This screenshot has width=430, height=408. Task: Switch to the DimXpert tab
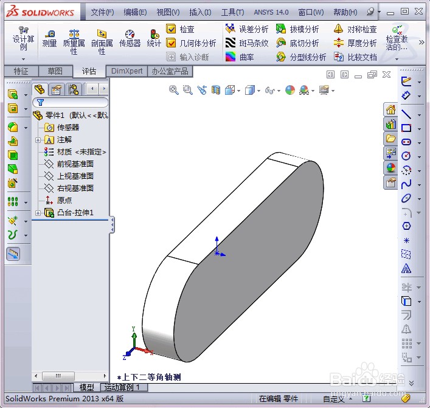click(x=127, y=71)
